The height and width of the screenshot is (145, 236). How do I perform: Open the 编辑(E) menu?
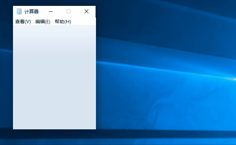coord(43,22)
